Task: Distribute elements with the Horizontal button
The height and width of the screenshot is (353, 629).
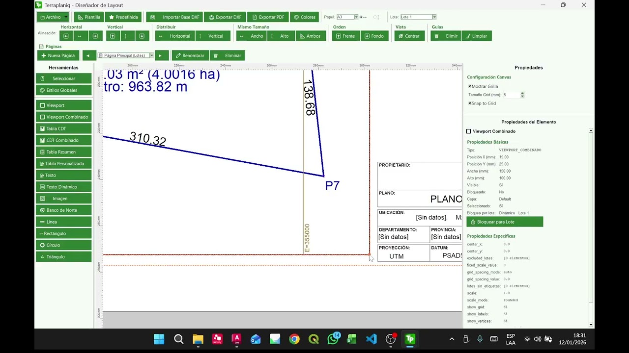Action: click(x=175, y=36)
